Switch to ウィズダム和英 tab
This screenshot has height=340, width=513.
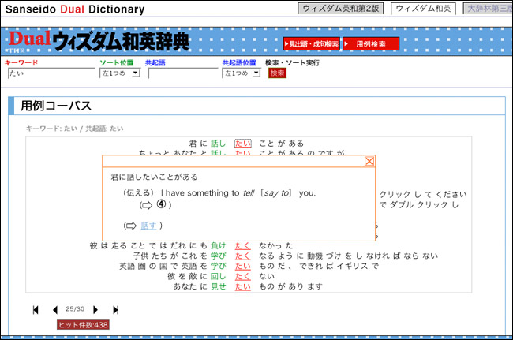pos(423,9)
